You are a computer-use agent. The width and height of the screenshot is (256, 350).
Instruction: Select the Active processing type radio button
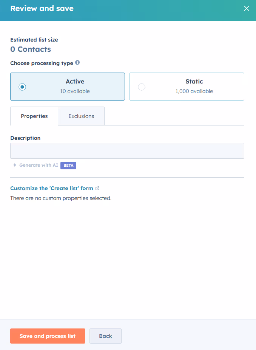[22, 87]
